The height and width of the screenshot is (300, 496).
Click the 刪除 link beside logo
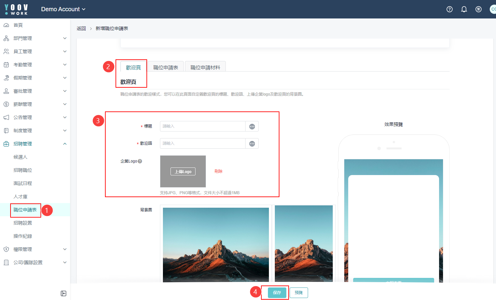coord(219,171)
